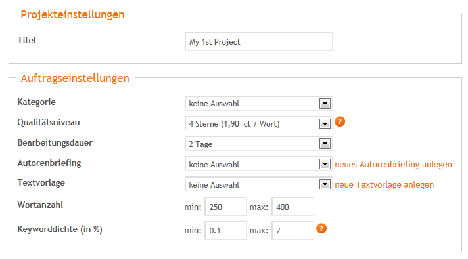Viewport: 468px width, 259px height.
Task: Click 'neue Textvorlage anlegen' link
Action: pos(384,184)
